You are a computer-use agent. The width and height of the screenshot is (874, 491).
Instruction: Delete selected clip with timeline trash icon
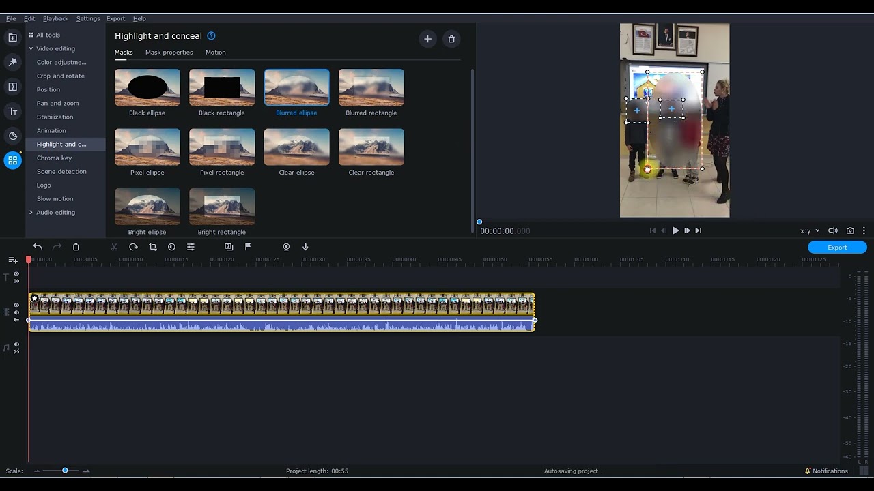coord(76,247)
